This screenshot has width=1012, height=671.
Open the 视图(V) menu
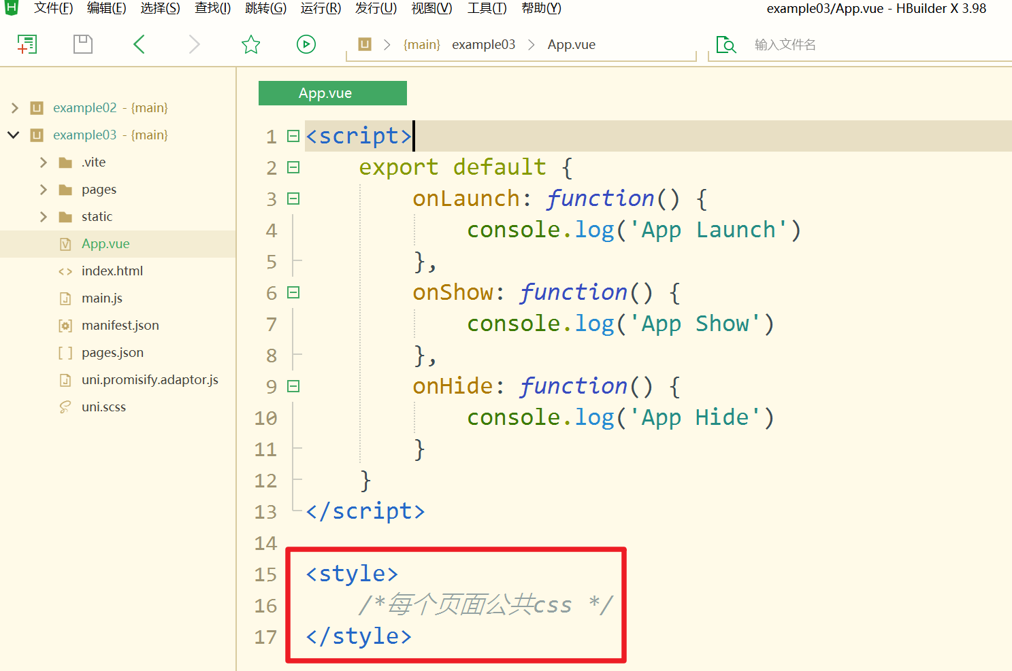pyautogui.click(x=431, y=8)
